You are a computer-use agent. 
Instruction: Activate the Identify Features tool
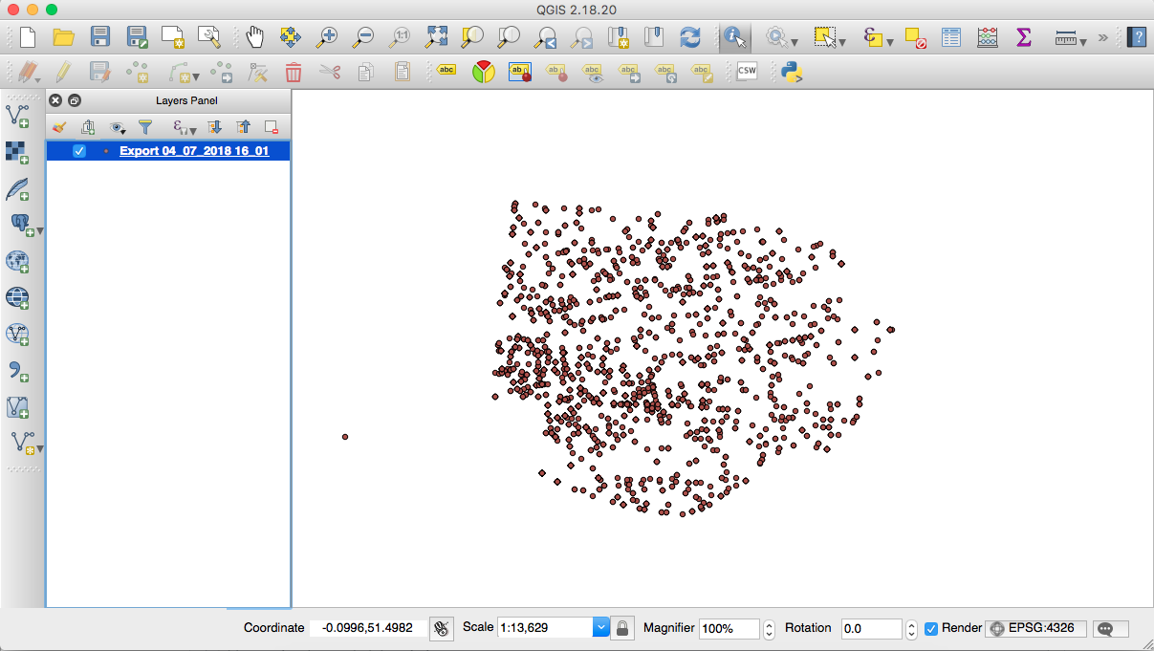point(734,37)
